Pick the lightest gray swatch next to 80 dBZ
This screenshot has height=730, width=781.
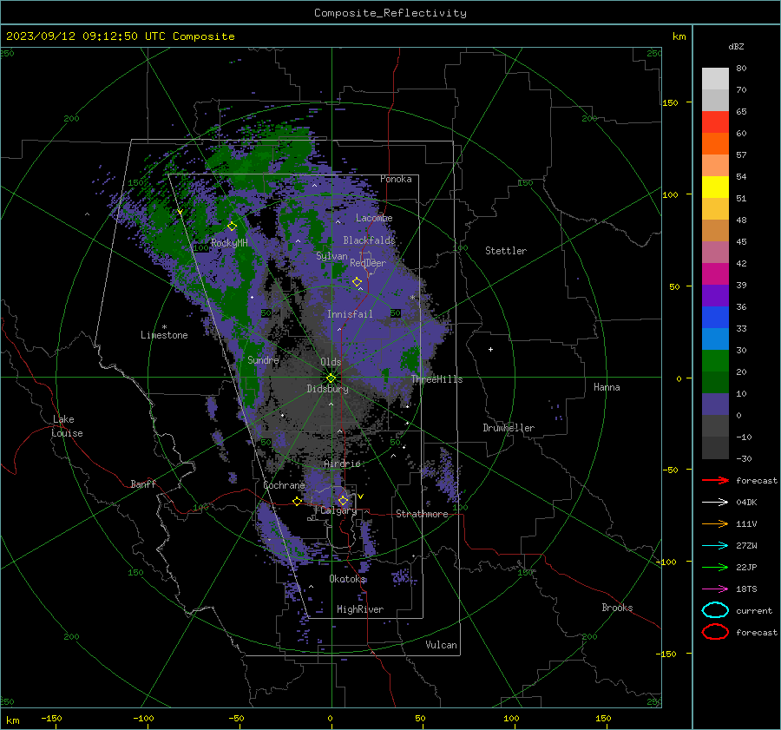[x=715, y=79]
